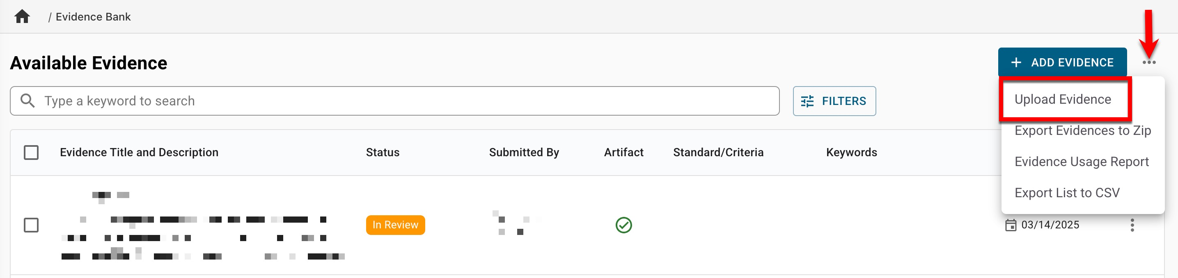Image resolution: width=1178 pixels, height=278 pixels.
Task: Click the In Review status badge
Action: (395, 225)
